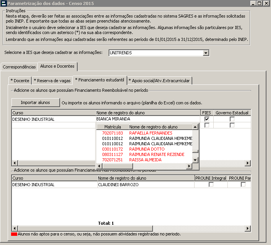
Task: Open the IES selection dropdown showing UNITRENDS
Action: (206, 53)
